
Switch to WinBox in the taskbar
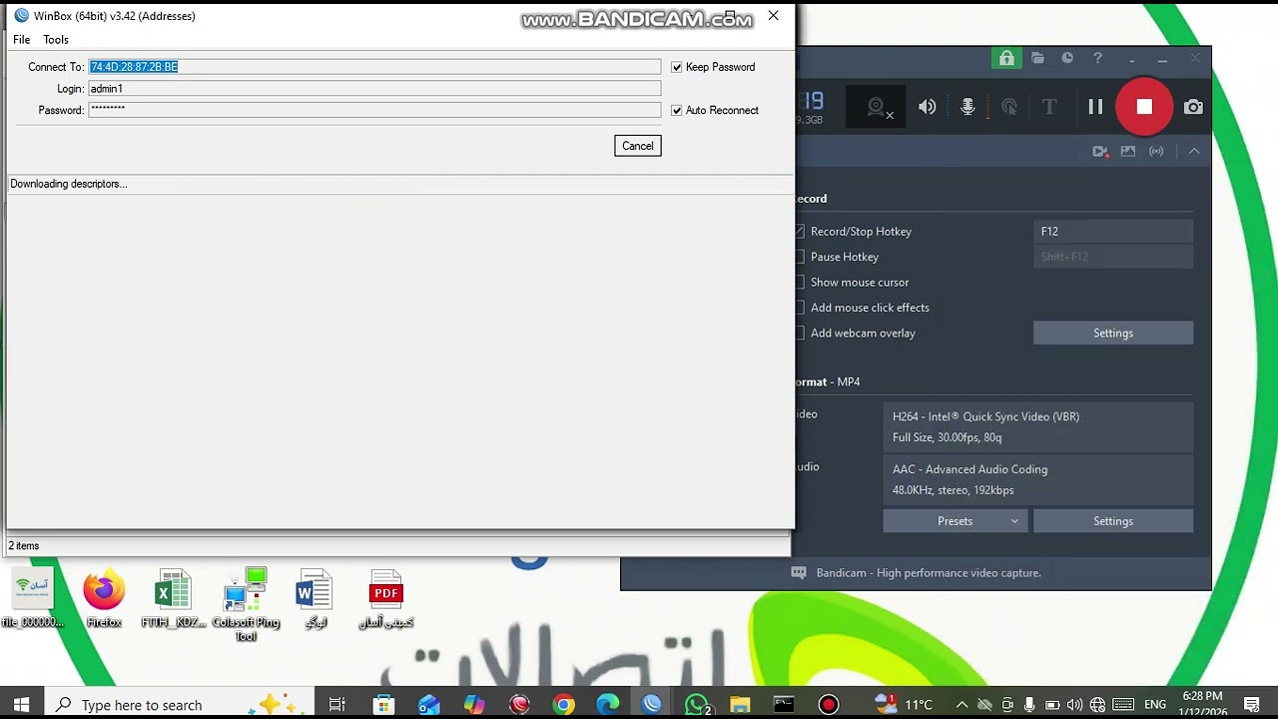point(652,705)
